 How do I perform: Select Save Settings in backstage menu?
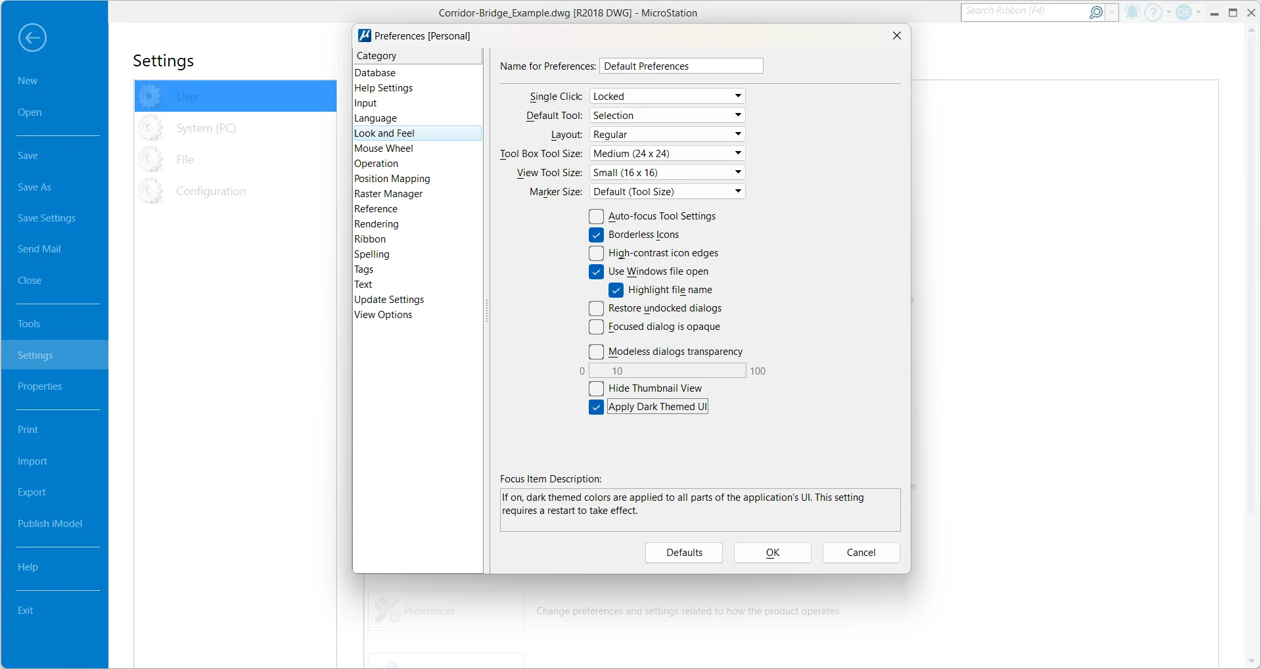[x=47, y=218]
